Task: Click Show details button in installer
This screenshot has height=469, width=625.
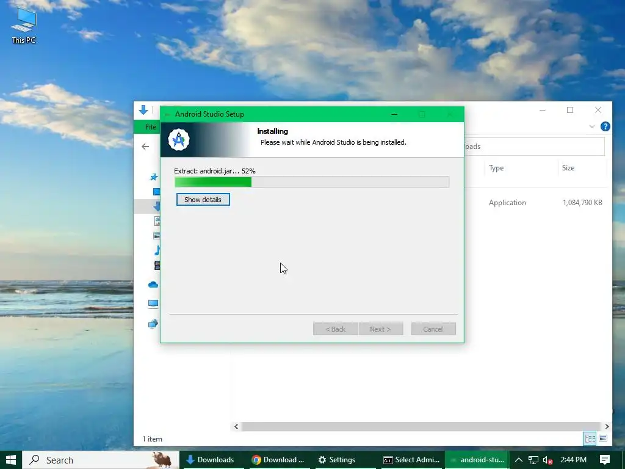Action: click(x=203, y=200)
